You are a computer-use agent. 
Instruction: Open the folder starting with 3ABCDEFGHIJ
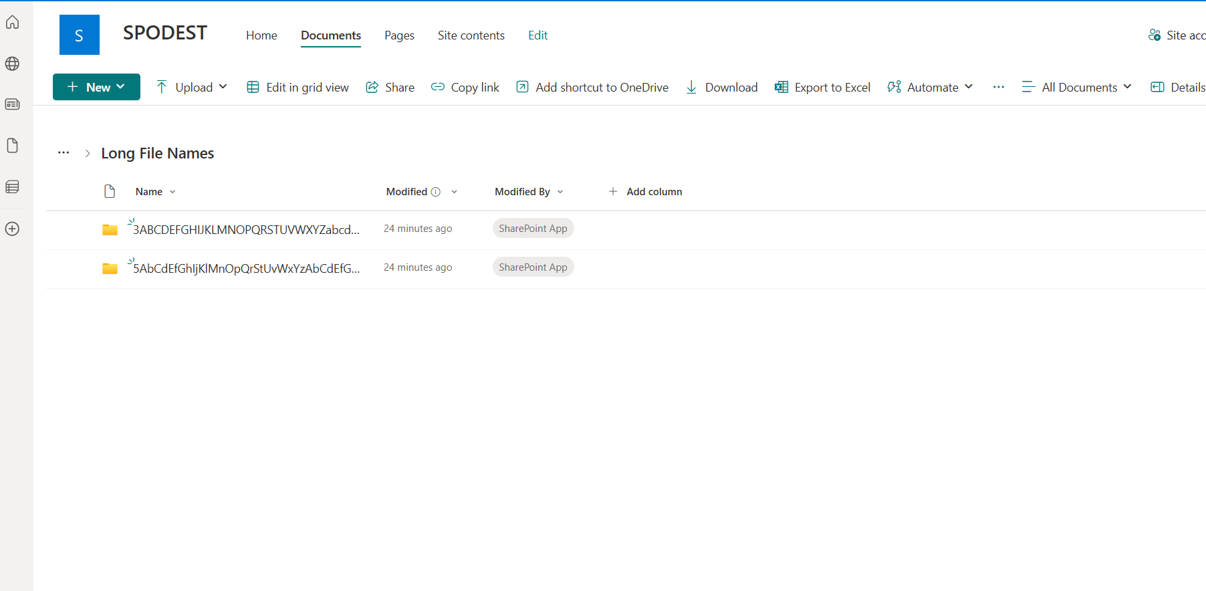[246, 230]
